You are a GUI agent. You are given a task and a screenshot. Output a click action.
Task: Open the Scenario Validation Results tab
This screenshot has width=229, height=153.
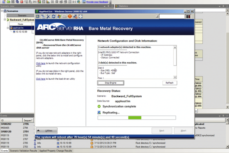tap(23, 151)
